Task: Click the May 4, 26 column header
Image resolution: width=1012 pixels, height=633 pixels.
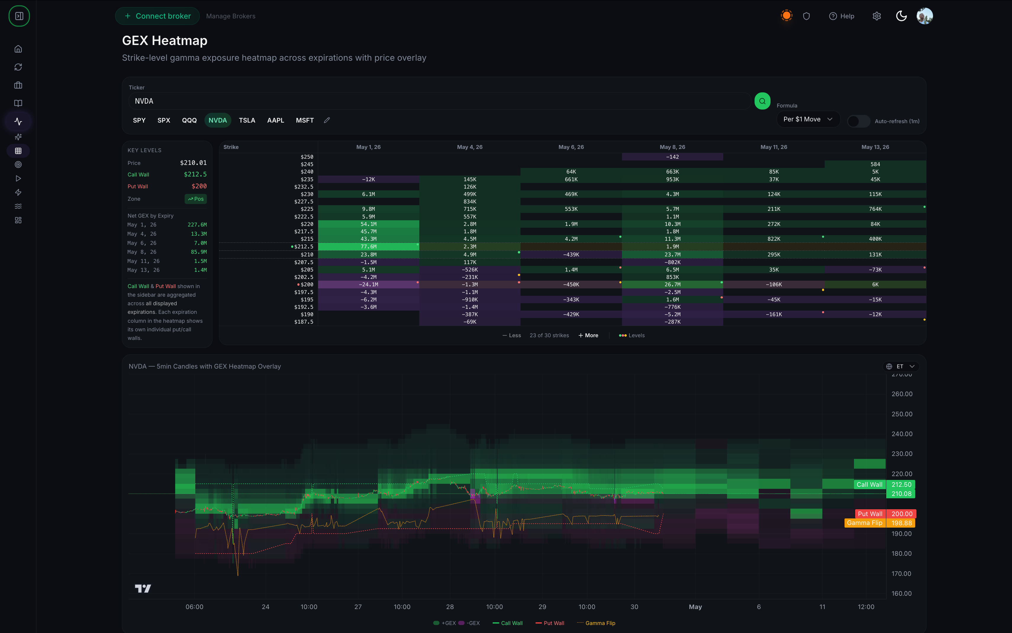Action: point(469,147)
